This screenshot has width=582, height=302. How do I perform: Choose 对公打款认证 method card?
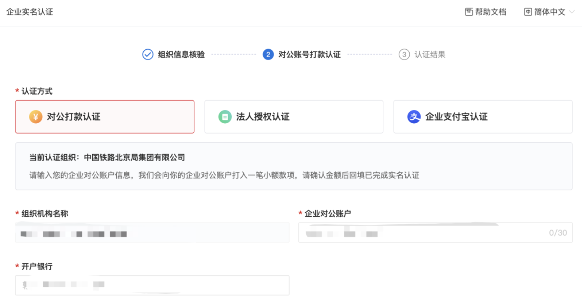pyautogui.click(x=105, y=117)
